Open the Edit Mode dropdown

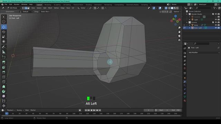click(x=14, y=8)
